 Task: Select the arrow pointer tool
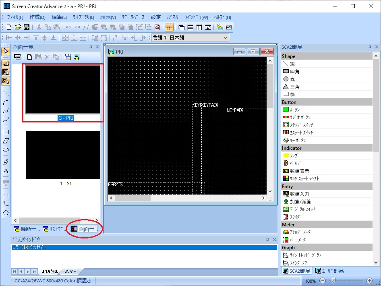pyautogui.click(x=6, y=51)
